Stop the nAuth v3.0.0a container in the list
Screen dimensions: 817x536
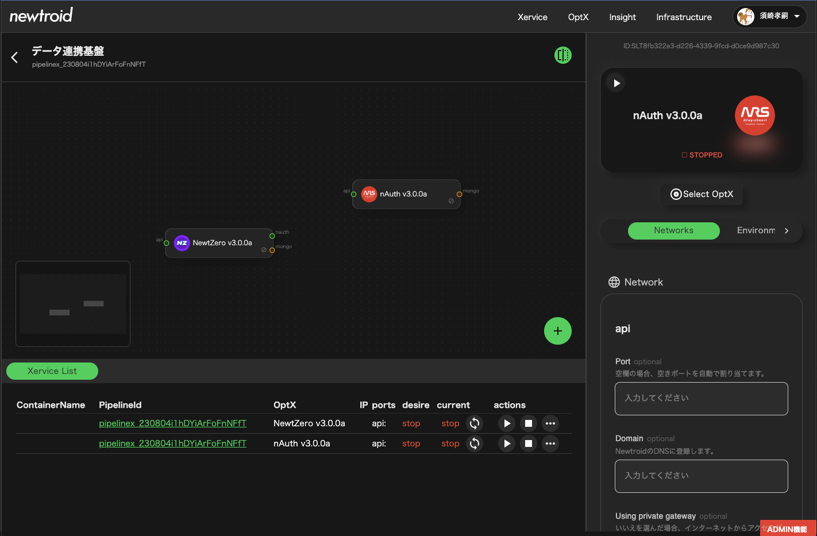(529, 444)
